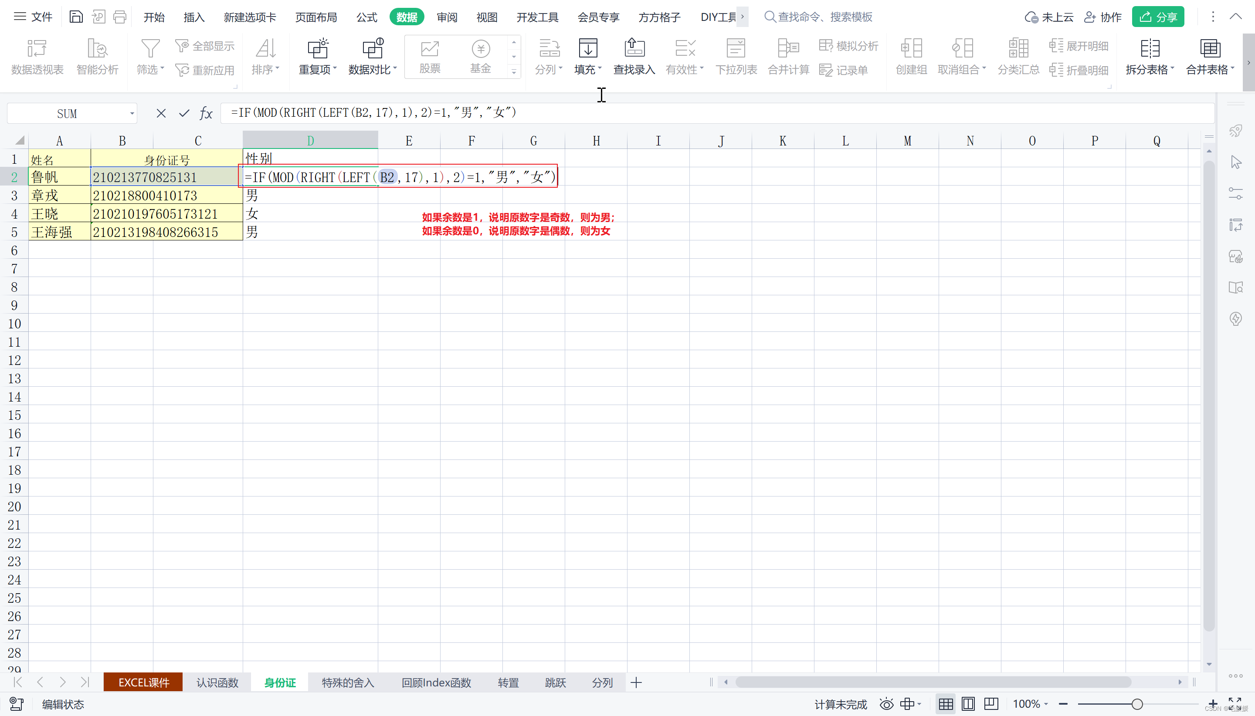Open the fx insert function dialog
The image size is (1255, 716).
coord(206,114)
